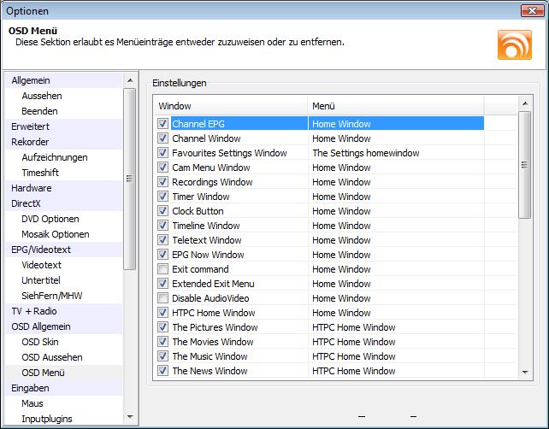The width and height of the screenshot is (549, 429).
Task: Click Menü value of The News Window
Action: point(354,371)
